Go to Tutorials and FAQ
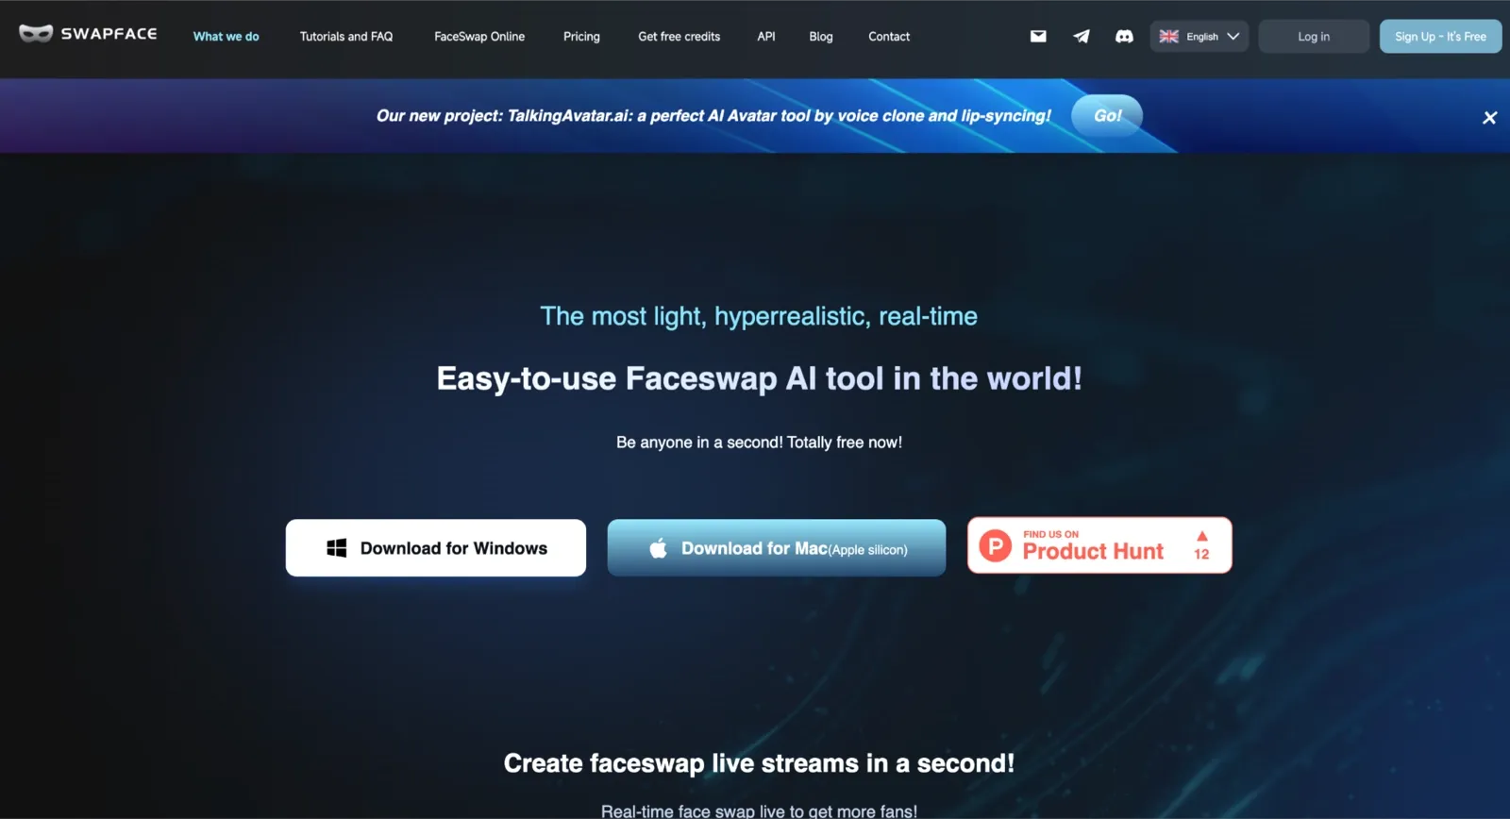 [345, 36]
